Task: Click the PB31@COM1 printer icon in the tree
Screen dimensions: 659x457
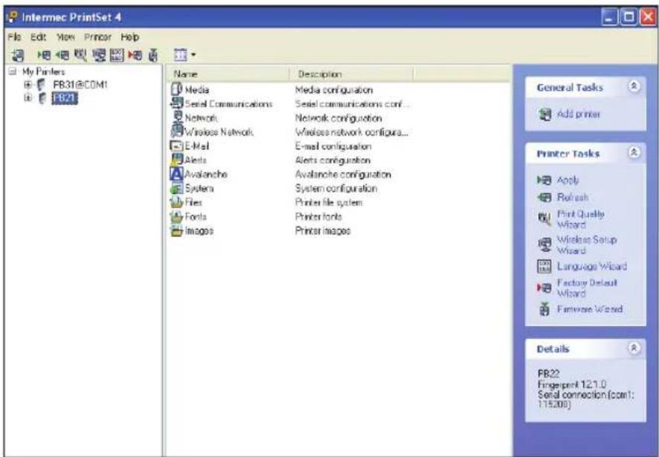Action: point(41,85)
